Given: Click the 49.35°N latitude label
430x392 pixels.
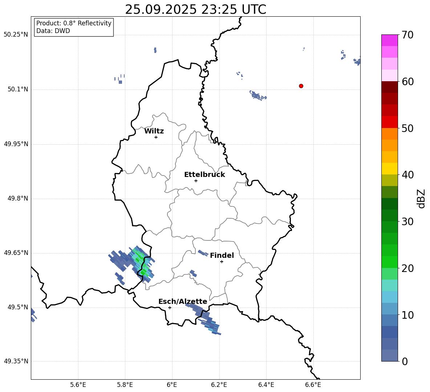Looking at the screenshot, I should click(x=16, y=361).
